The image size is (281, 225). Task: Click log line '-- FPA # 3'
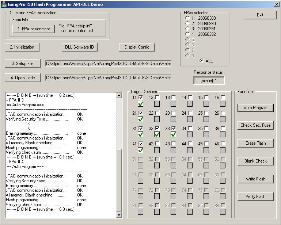click(x=15, y=100)
